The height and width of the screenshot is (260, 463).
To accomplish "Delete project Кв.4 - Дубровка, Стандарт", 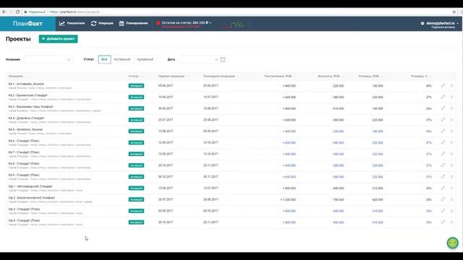I will click(x=451, y=120).
